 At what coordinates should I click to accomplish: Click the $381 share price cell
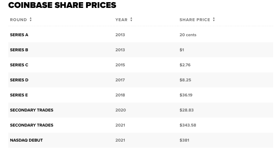pyautogui.click(x=184, y=140)
